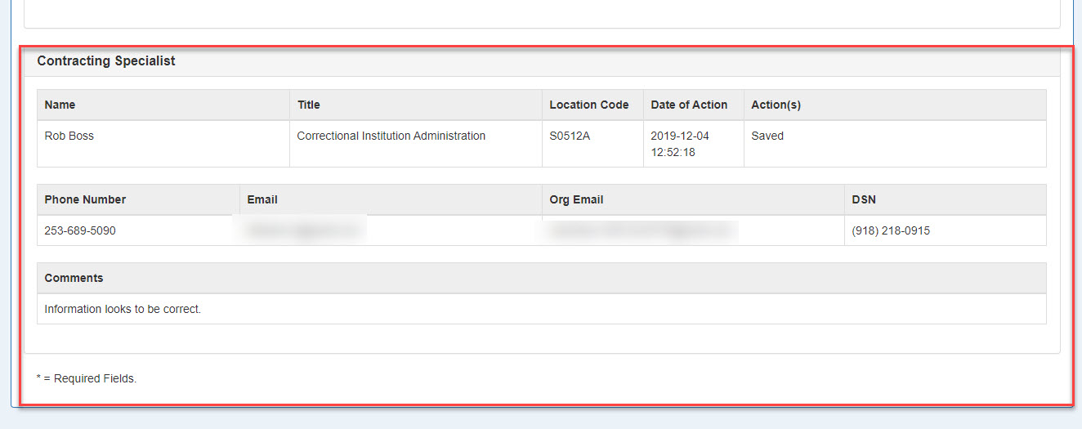1082x429 pixels.
Task: Select the Date of Action header
Action: coord(689,105)
